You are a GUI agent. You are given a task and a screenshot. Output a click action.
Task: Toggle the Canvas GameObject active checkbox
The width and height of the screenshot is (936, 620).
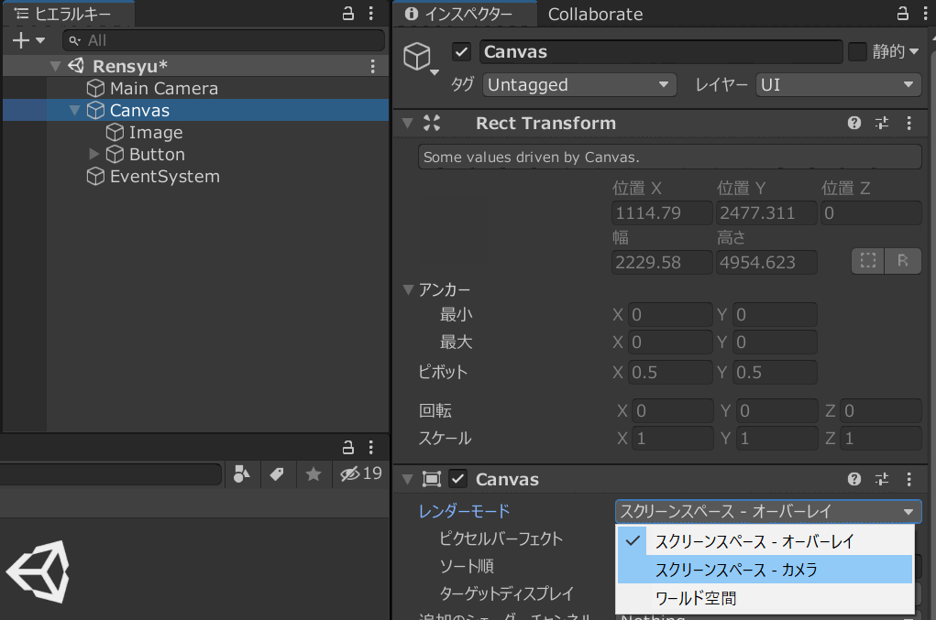click(x=462, y=52)
